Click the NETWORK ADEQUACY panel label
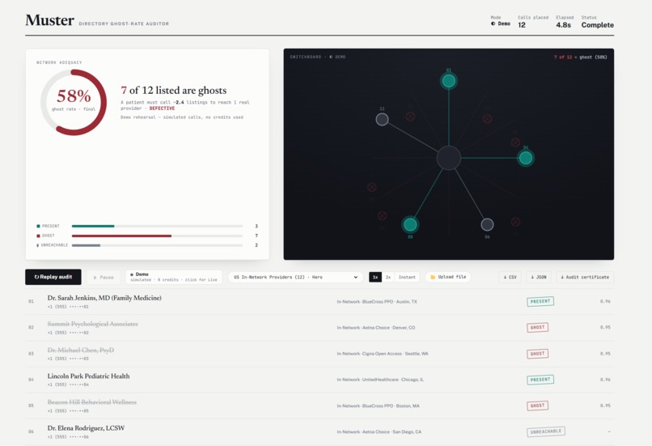 pyautogui.click(x=59, y=62)
